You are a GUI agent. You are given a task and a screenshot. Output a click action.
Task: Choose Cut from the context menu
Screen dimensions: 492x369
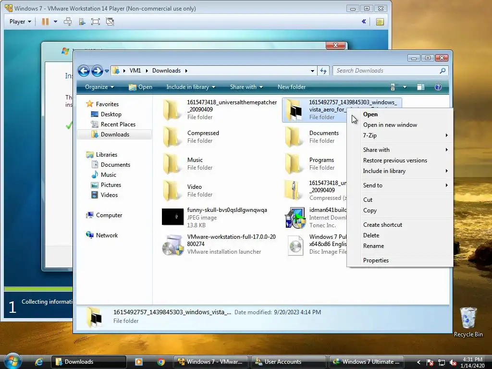click(x=400, y=199)
